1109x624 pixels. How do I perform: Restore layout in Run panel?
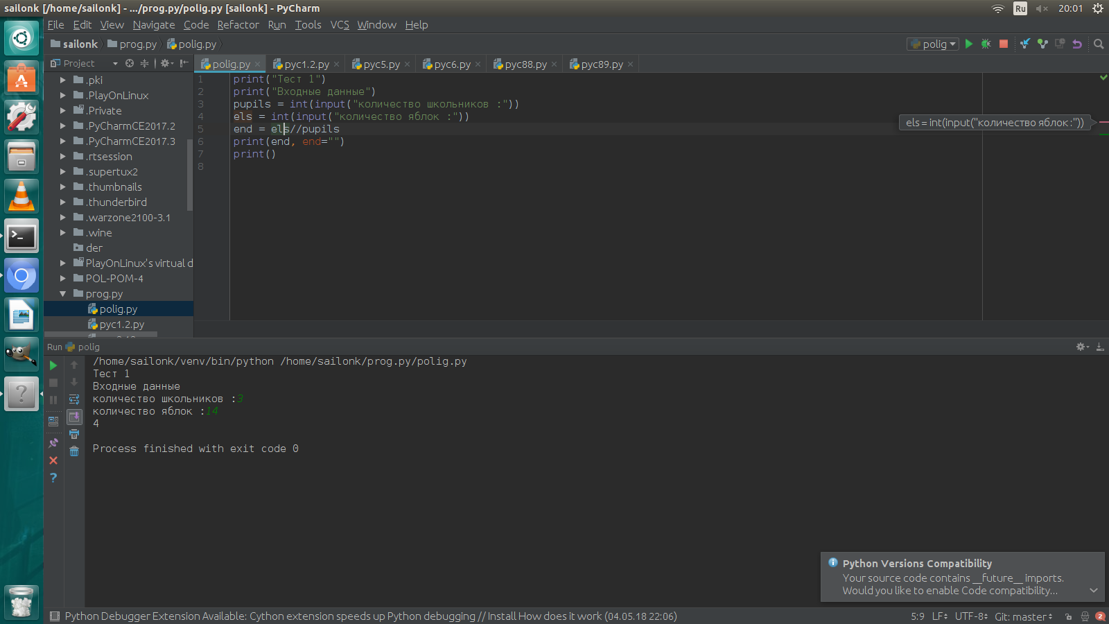(x=53, y=421)
